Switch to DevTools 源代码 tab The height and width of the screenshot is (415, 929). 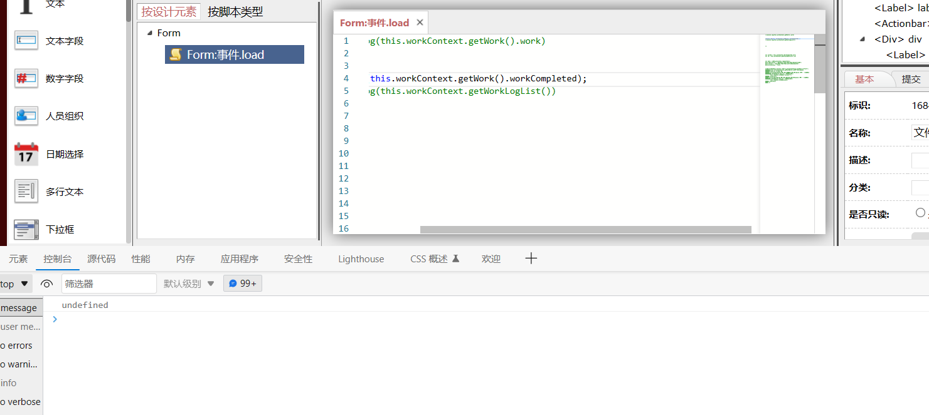(101, 259)
